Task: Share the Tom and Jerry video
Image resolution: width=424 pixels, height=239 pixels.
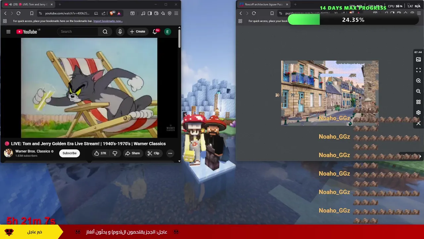Action: tap(132, 153)
